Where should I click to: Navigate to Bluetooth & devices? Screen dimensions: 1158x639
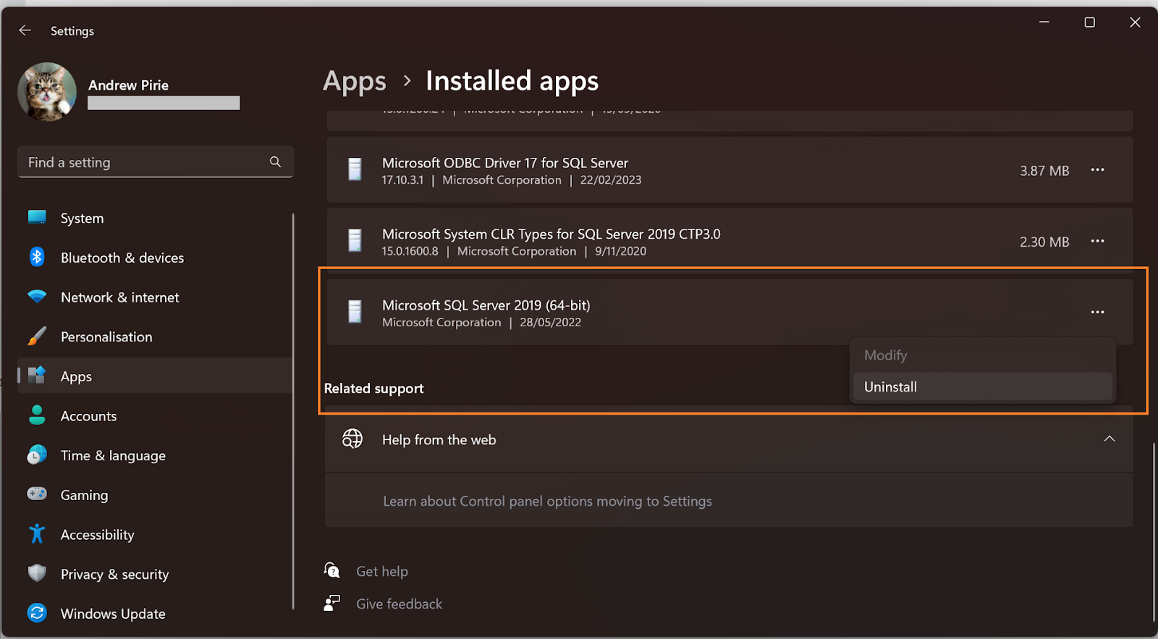[x=156, y=258]
